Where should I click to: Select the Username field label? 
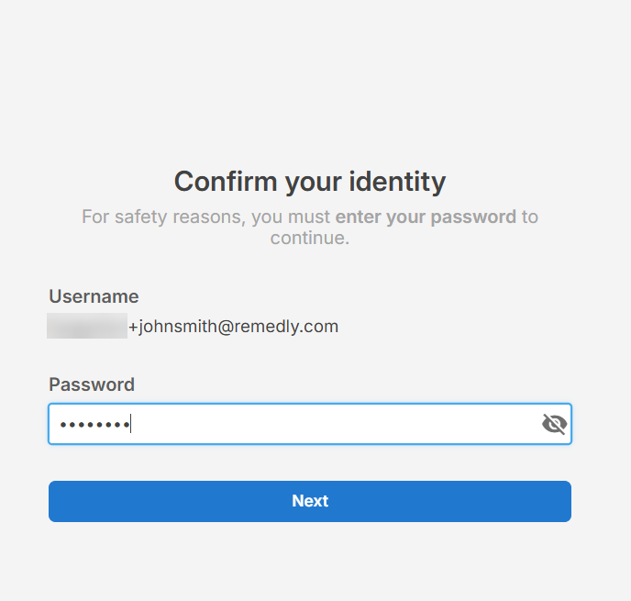(x=94, y=296)
